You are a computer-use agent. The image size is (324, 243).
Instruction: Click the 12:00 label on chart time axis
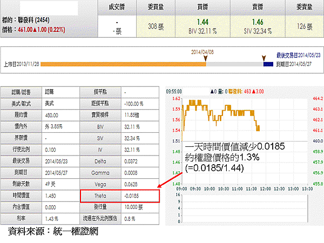pyautogui.click(x=265, y=189)
